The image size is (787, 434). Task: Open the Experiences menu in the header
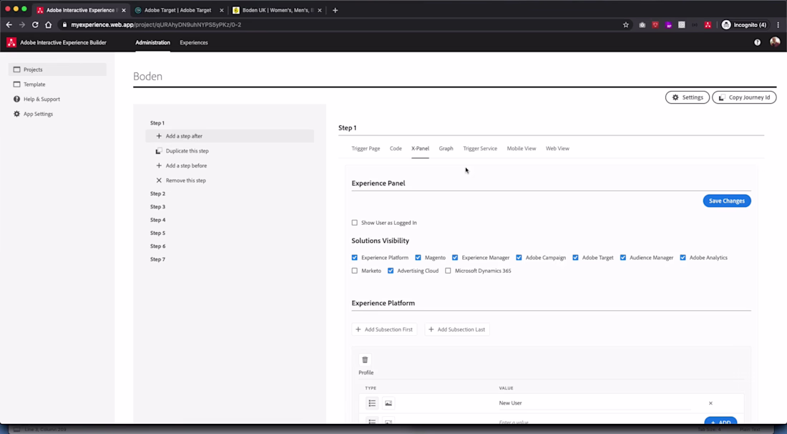(194, 43)
